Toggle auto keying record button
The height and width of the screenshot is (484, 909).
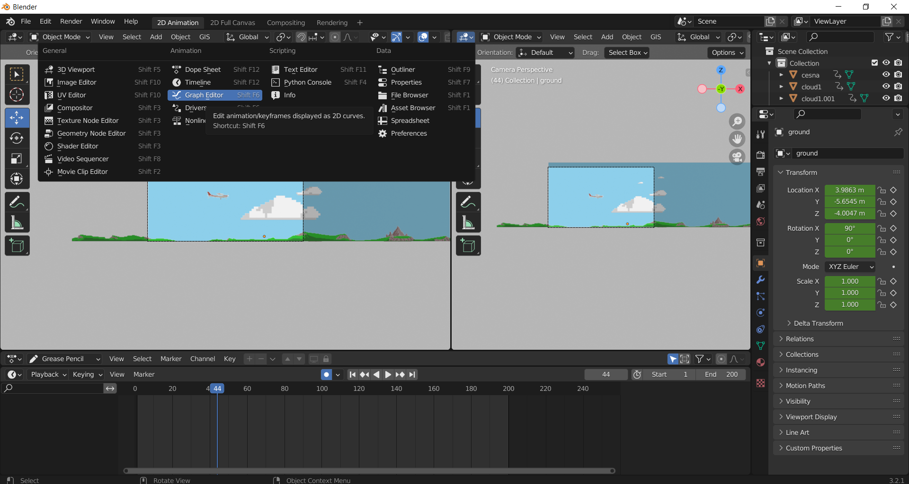click(x=326, y=374)
